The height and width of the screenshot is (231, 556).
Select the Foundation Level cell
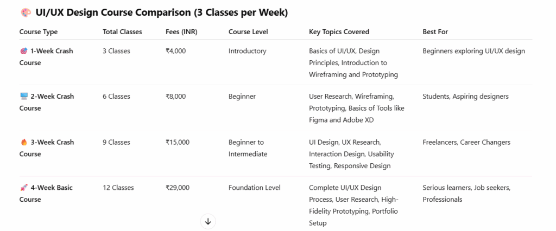point(254,188)
